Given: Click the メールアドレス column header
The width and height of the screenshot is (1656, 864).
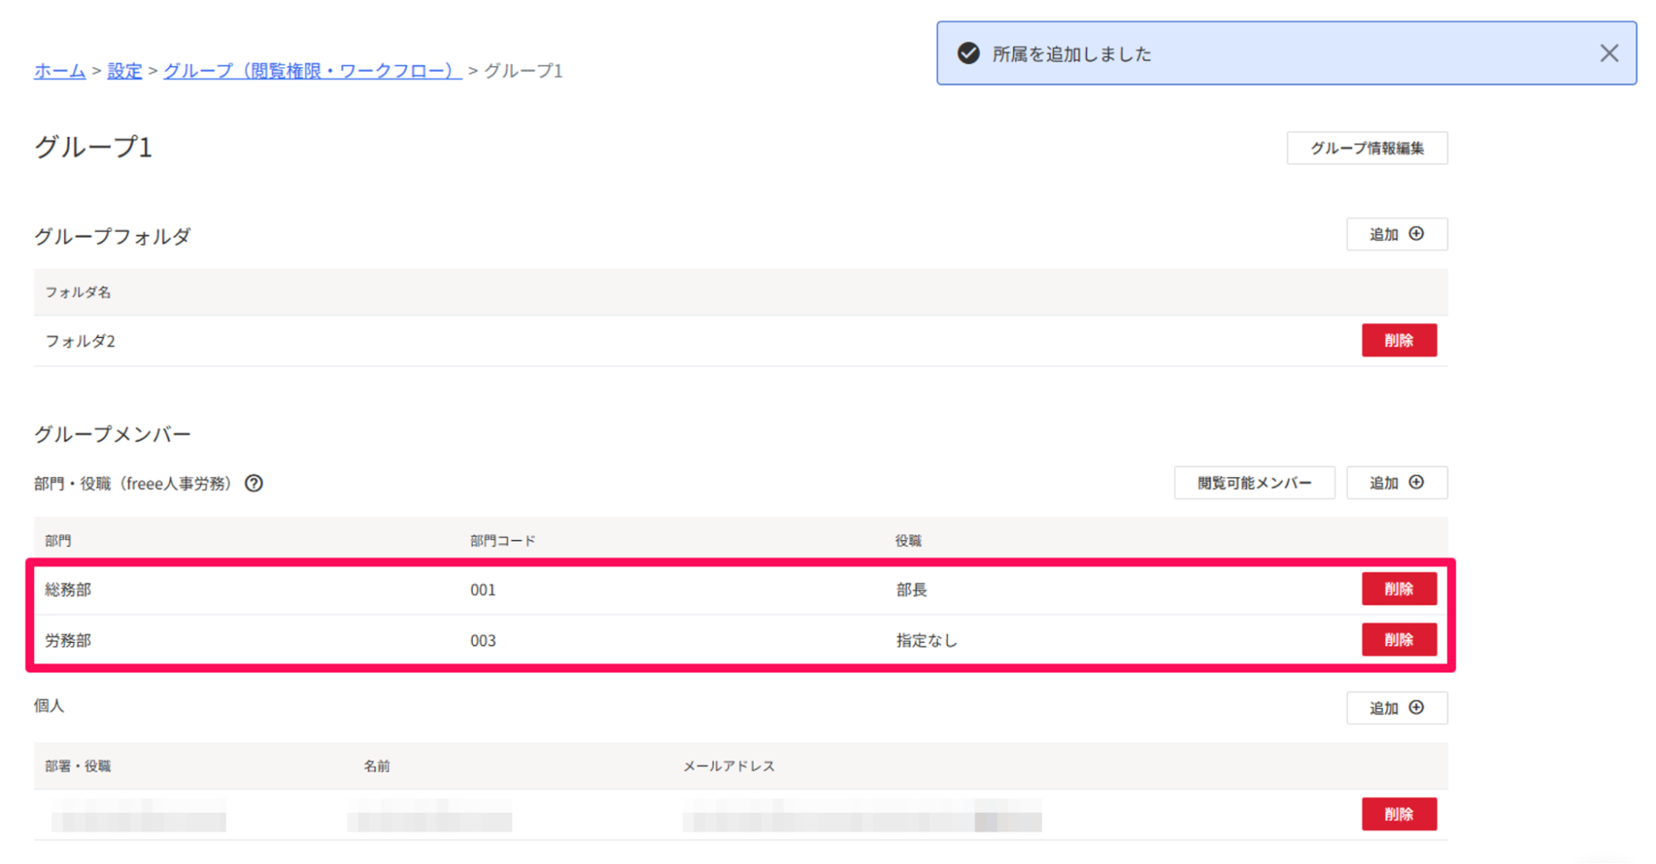Looking at the screenshot, I should click(x=729, y=766).
